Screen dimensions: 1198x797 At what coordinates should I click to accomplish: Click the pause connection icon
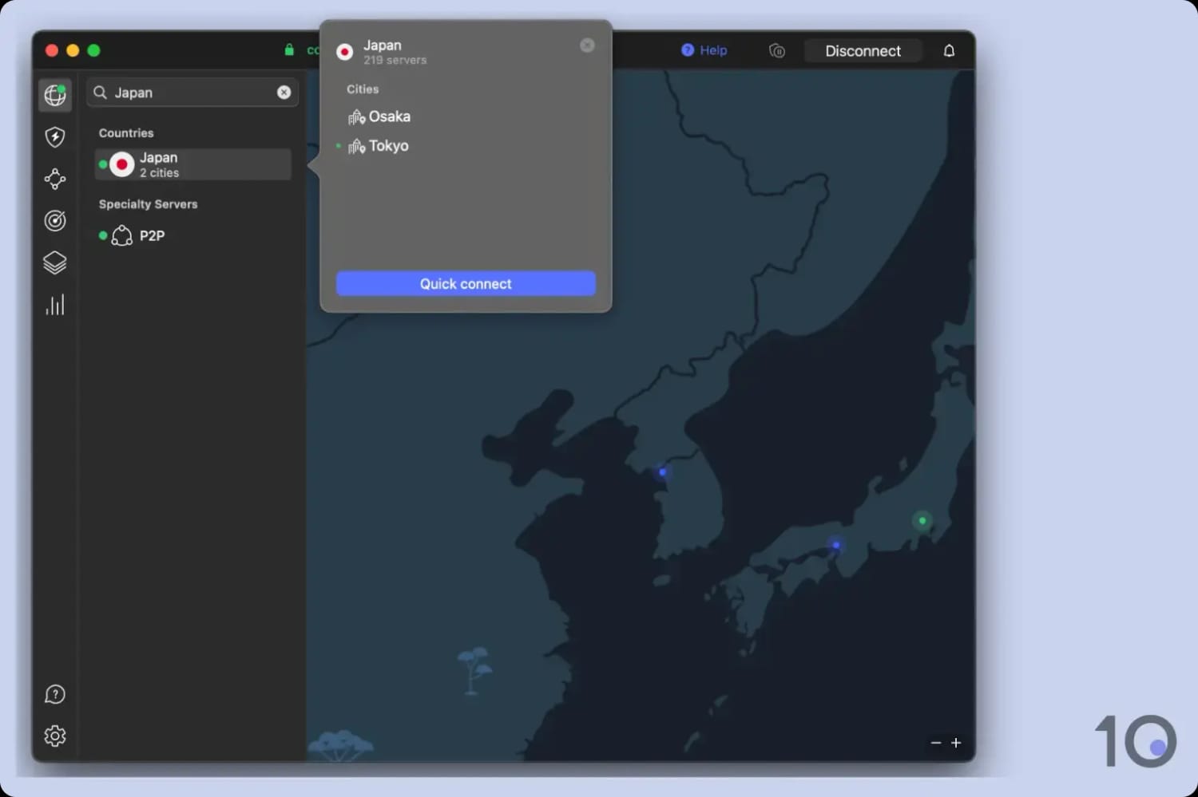coord(777,51)
